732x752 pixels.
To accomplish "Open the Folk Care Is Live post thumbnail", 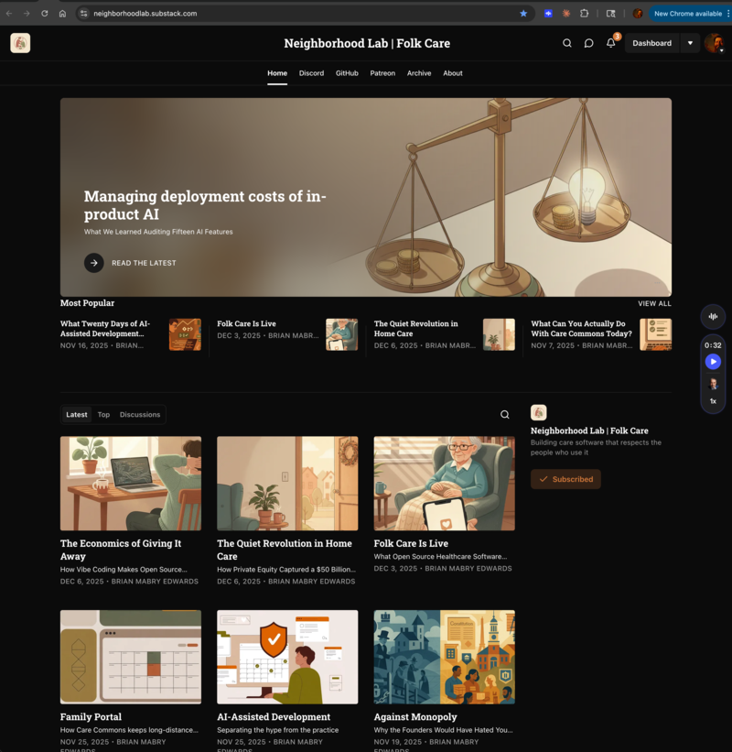I will tap(444, 483).
